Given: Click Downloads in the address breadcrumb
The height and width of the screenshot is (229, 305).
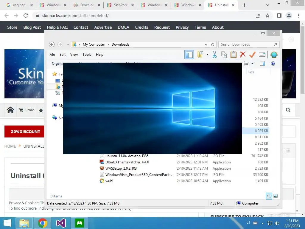Looking at the screenshot, I should pos(120,44).
